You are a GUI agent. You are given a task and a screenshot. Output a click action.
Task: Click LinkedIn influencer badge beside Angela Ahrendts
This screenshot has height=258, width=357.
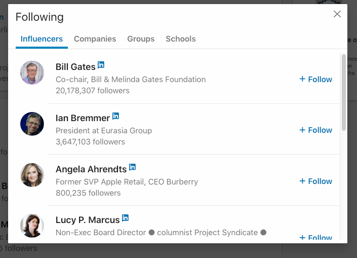[132, 167]
